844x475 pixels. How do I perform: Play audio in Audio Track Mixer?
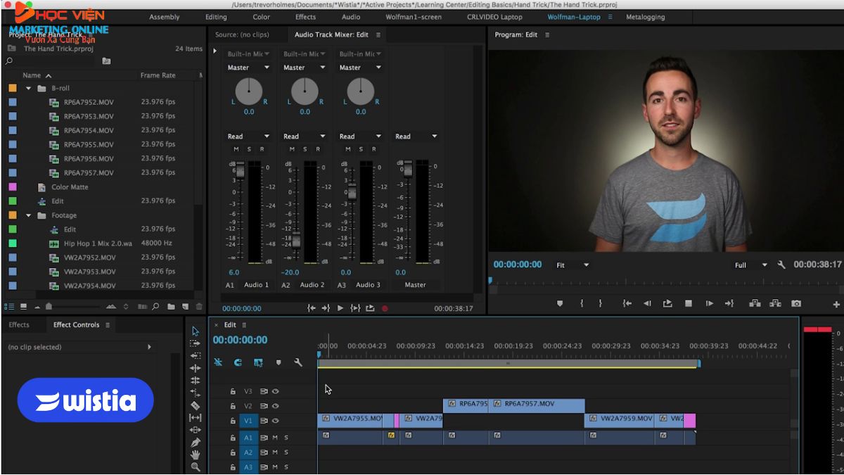click(340, 308)
